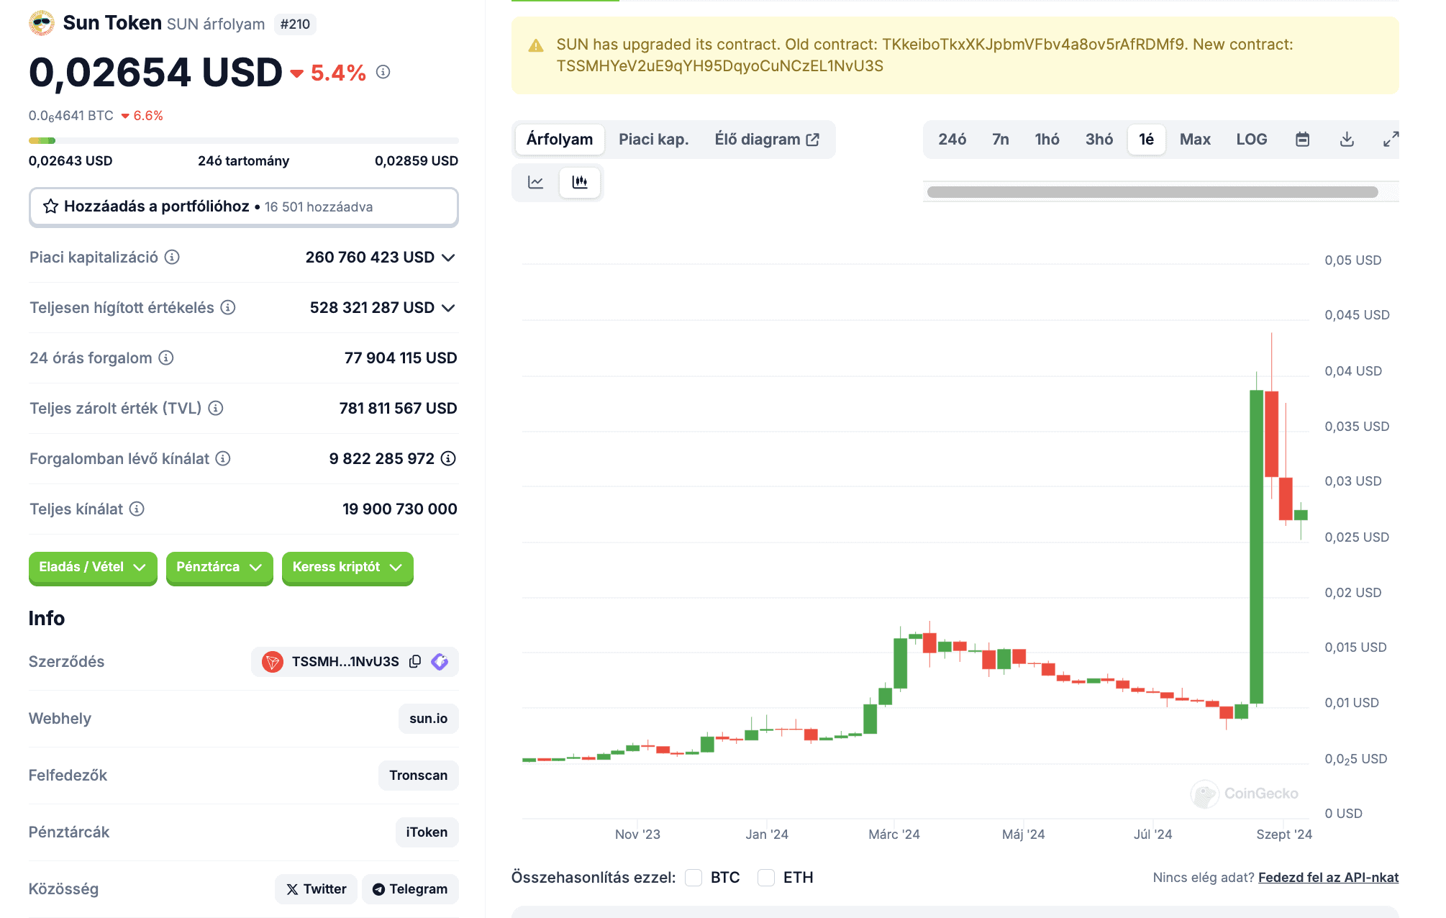Click Hozzáadás a portfólióhoz button
This screenshot has width=1446, height=918.
tap(244, 207)
